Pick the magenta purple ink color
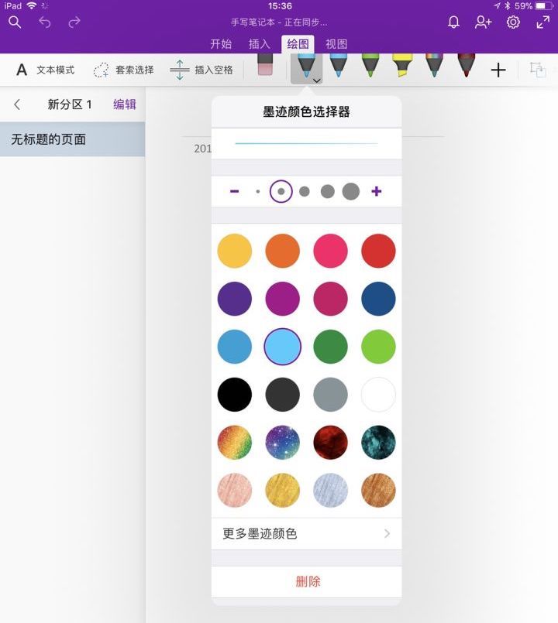Image resolution: width=558 pixels, height=623 pixels. tap(283, 299)
